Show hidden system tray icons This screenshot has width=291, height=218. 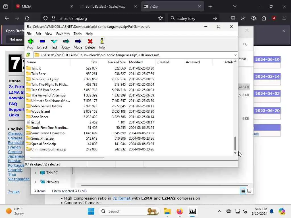click(x=220, y=211)
